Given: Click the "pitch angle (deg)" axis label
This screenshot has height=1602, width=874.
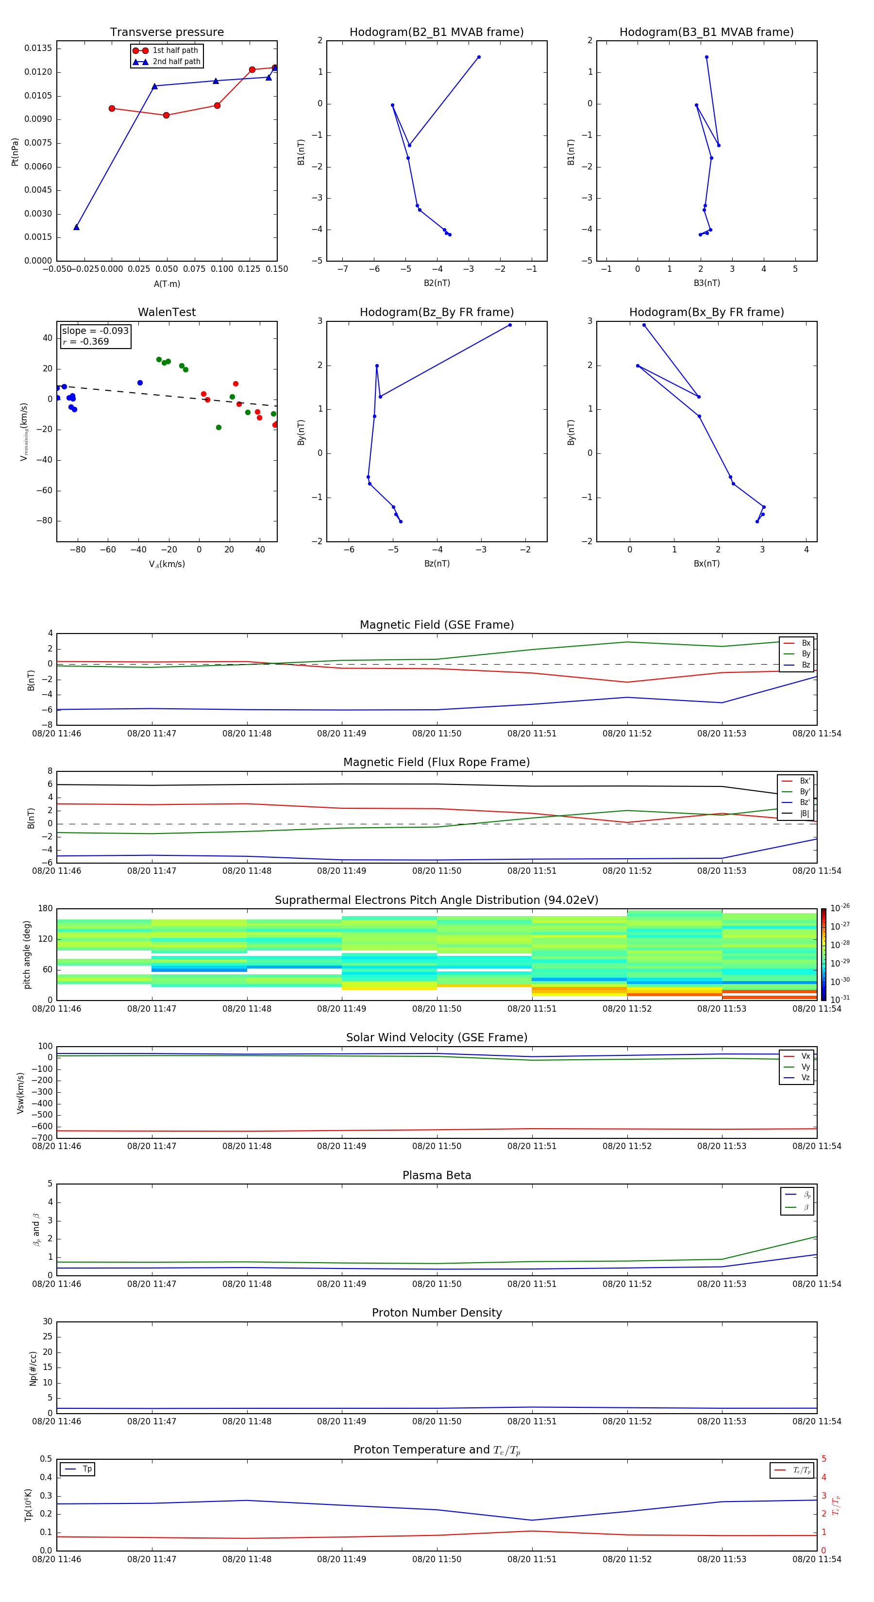Looking at the screenshot, I should [27, 954].
